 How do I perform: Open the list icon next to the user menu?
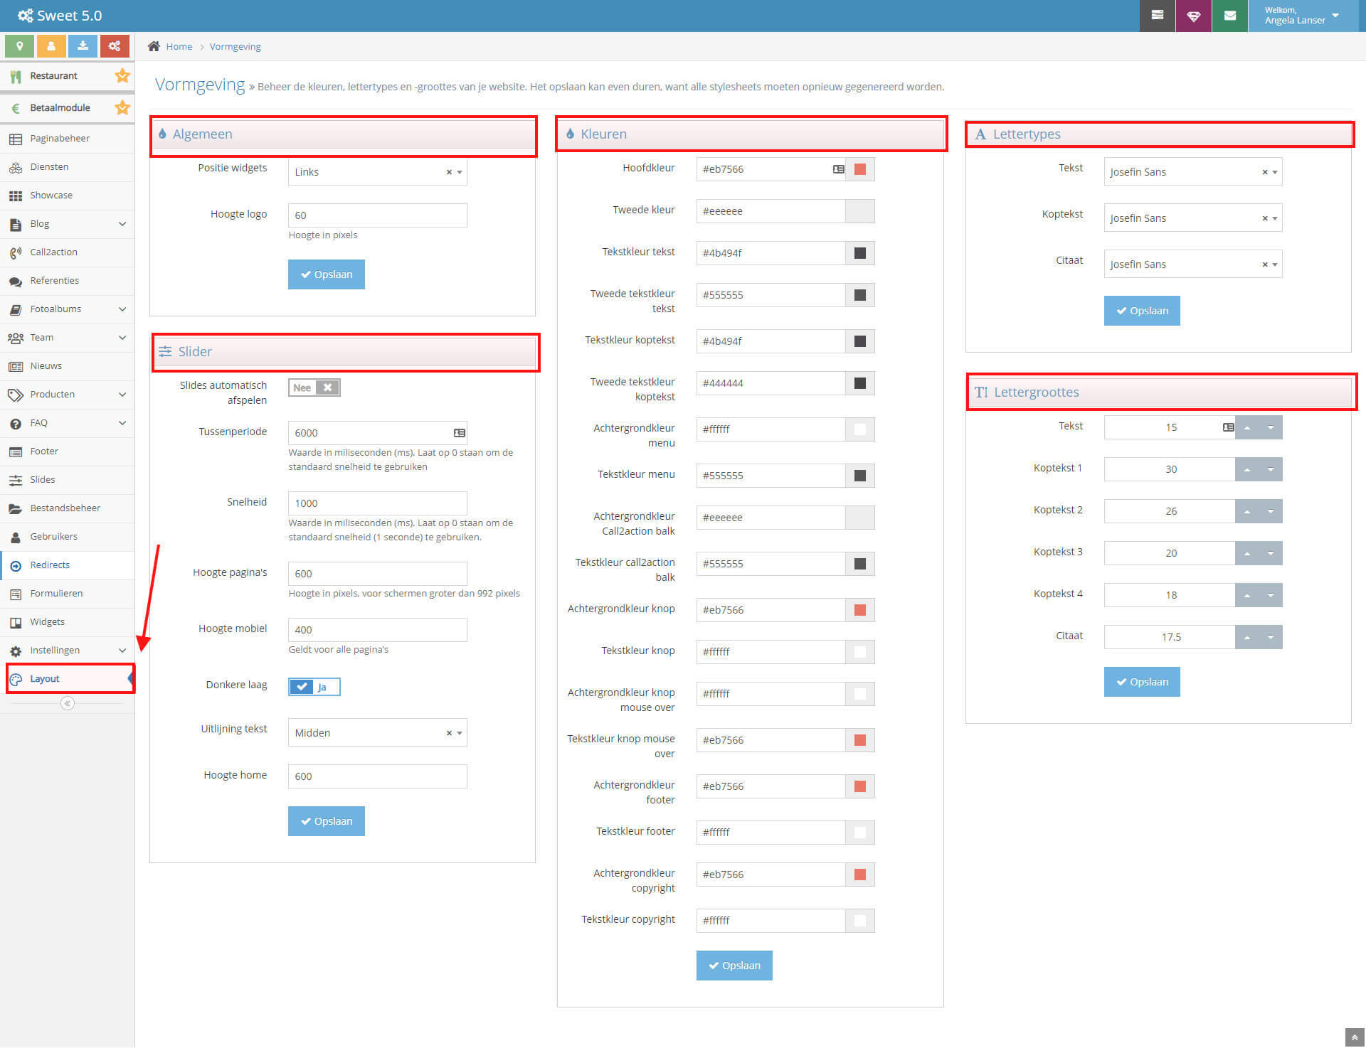tap(1157, 16)
